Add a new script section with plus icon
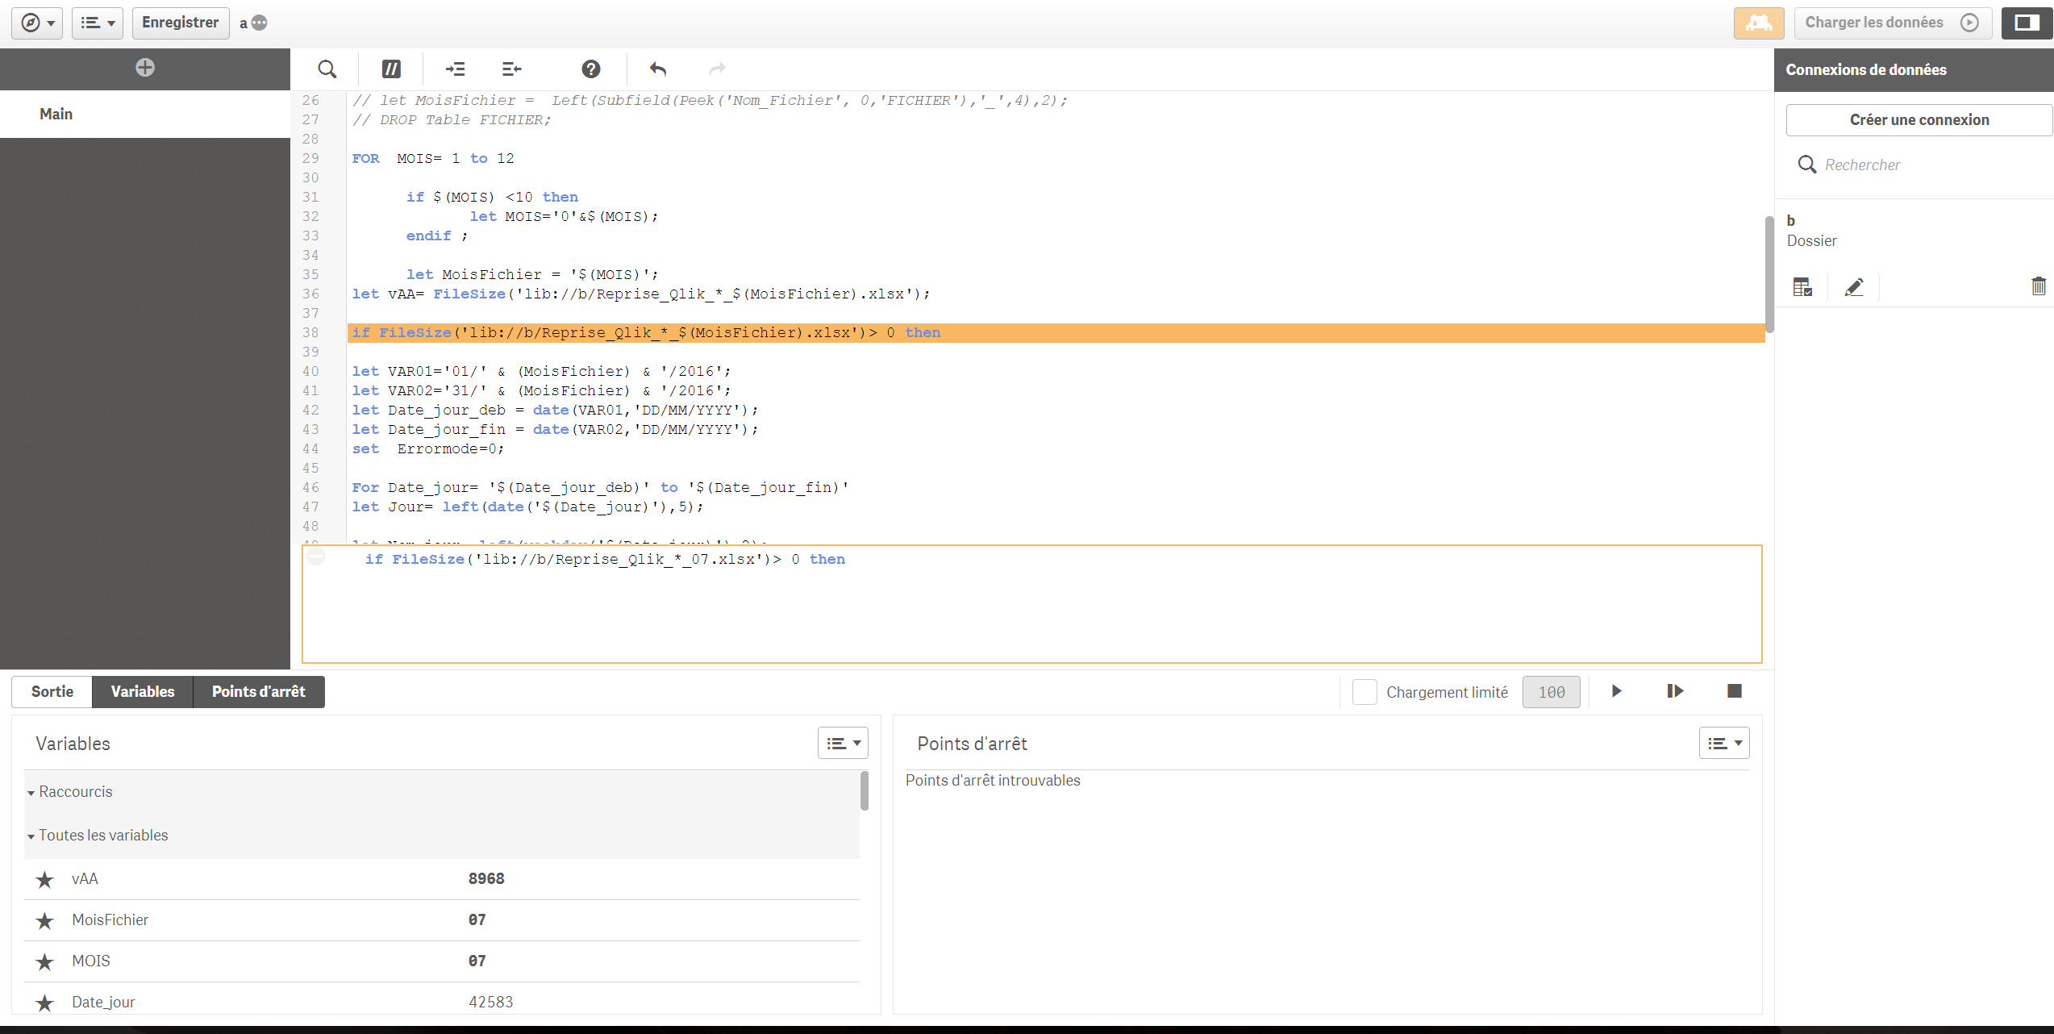The height and width of the screenshot is (1034, 2054). tap(145, 68)
